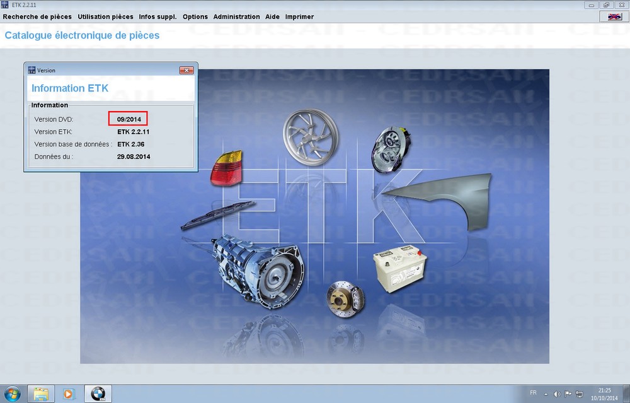Open the network status tray icon
The height and width of the screenshot is (403, 630).
pyautogui.click(x=579, y=394)
